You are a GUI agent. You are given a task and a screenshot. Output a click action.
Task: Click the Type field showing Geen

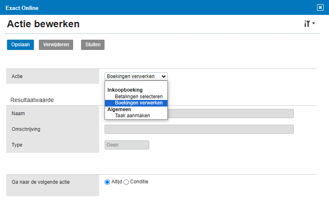point(126,145)
